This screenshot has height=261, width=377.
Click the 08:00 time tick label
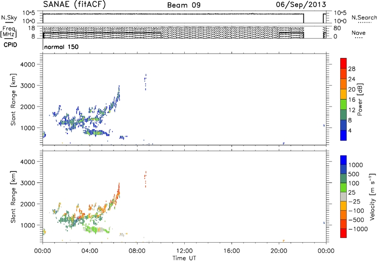click(x=137, y=251)
